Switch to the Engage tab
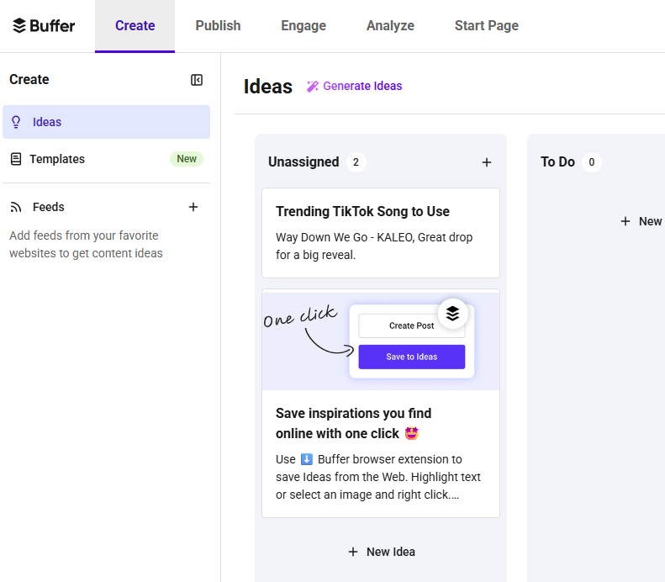 pyautogui.click(x=303, y=26)
